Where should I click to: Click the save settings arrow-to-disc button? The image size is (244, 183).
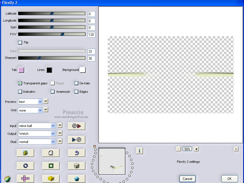77,140
